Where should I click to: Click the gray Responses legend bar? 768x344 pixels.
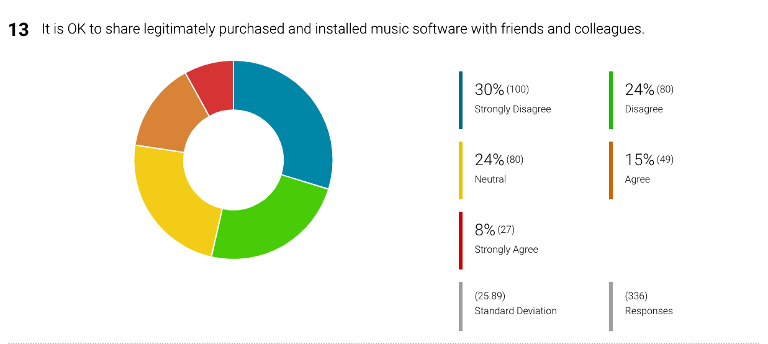(x=611, y=306)
